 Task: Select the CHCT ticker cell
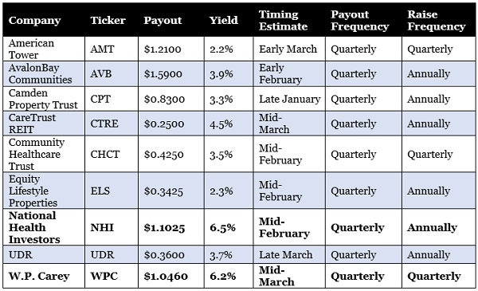pyautogui.click(x=112, y=154)
